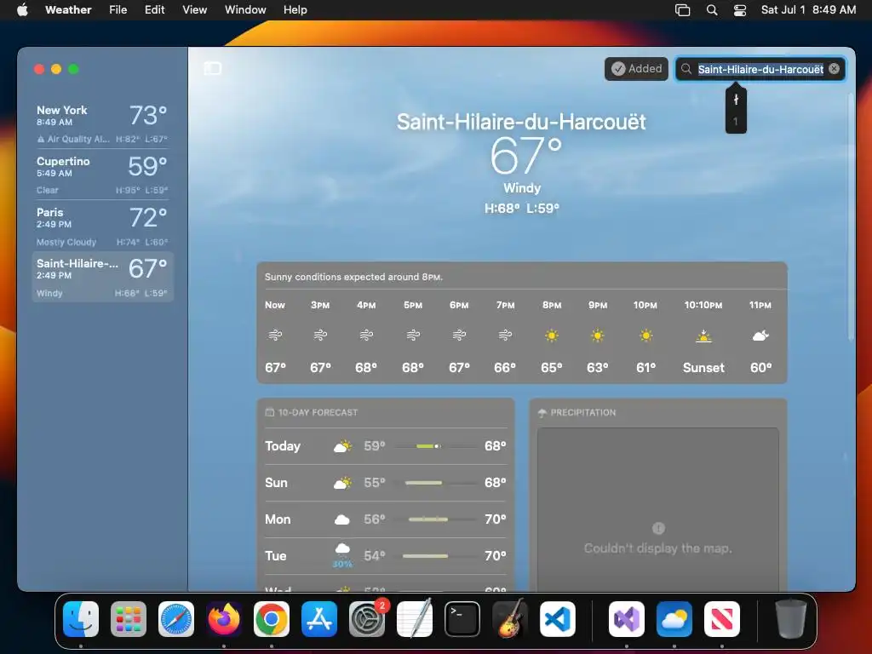The height and width of the screenshot is (654, 872).
Task: Open the View menu
Action: pyautogui.click(x=195, y=9)
